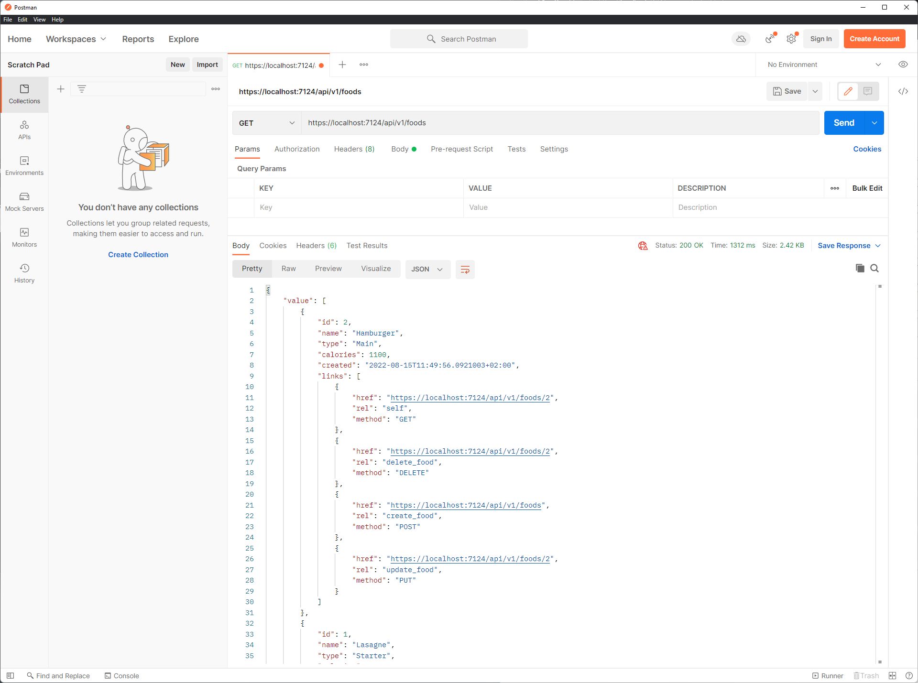The height and width of the screenshot is (683, 918).
Task: Click the Bulk Edit button
Action: [866, 188]
